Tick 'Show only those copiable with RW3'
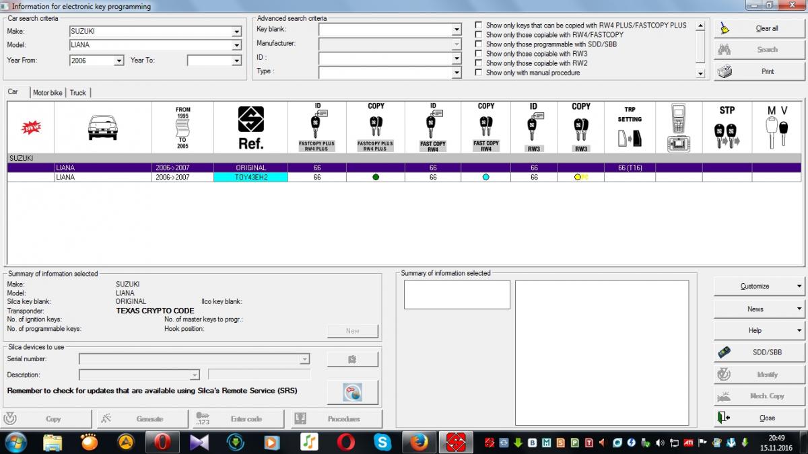The width and height of the screenshot is (808, 454). 478,53
